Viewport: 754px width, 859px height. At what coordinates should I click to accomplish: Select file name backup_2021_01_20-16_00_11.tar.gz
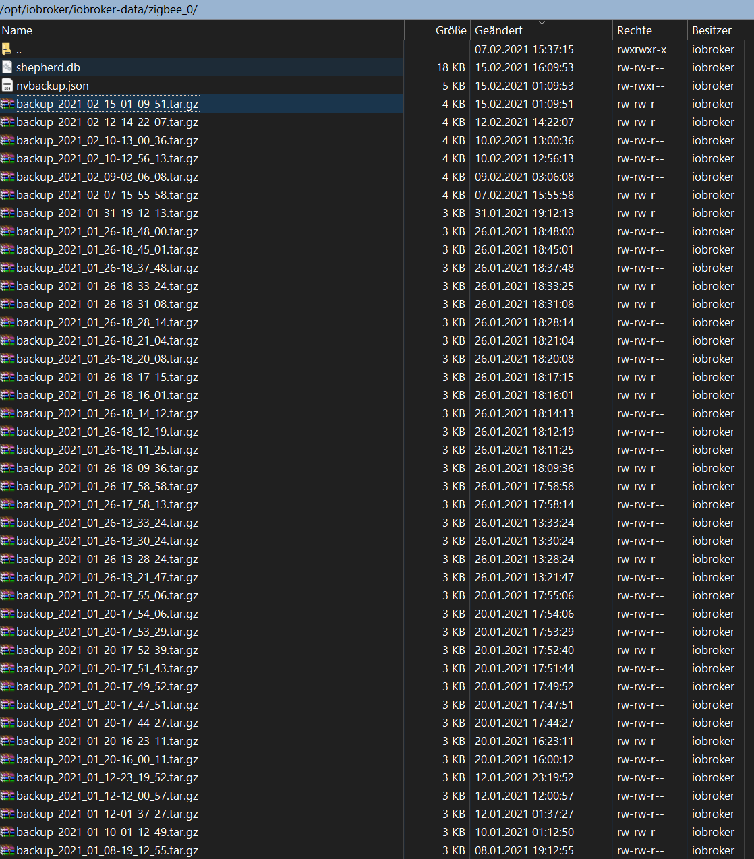click(x=107, y=759)
